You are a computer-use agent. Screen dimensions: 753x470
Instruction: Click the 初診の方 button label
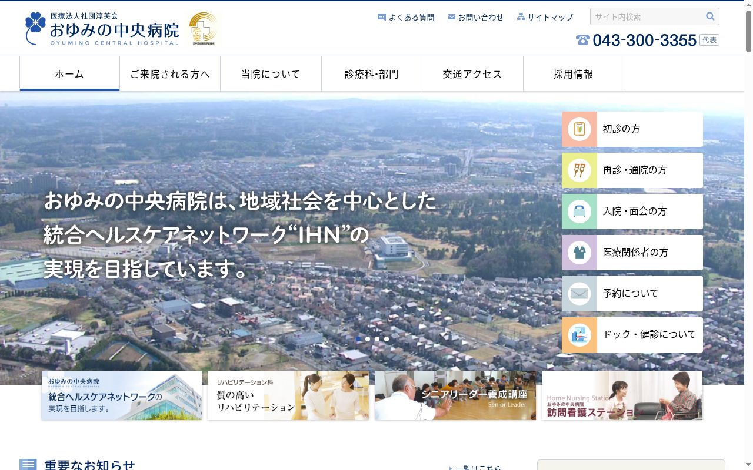pos(621,129)
